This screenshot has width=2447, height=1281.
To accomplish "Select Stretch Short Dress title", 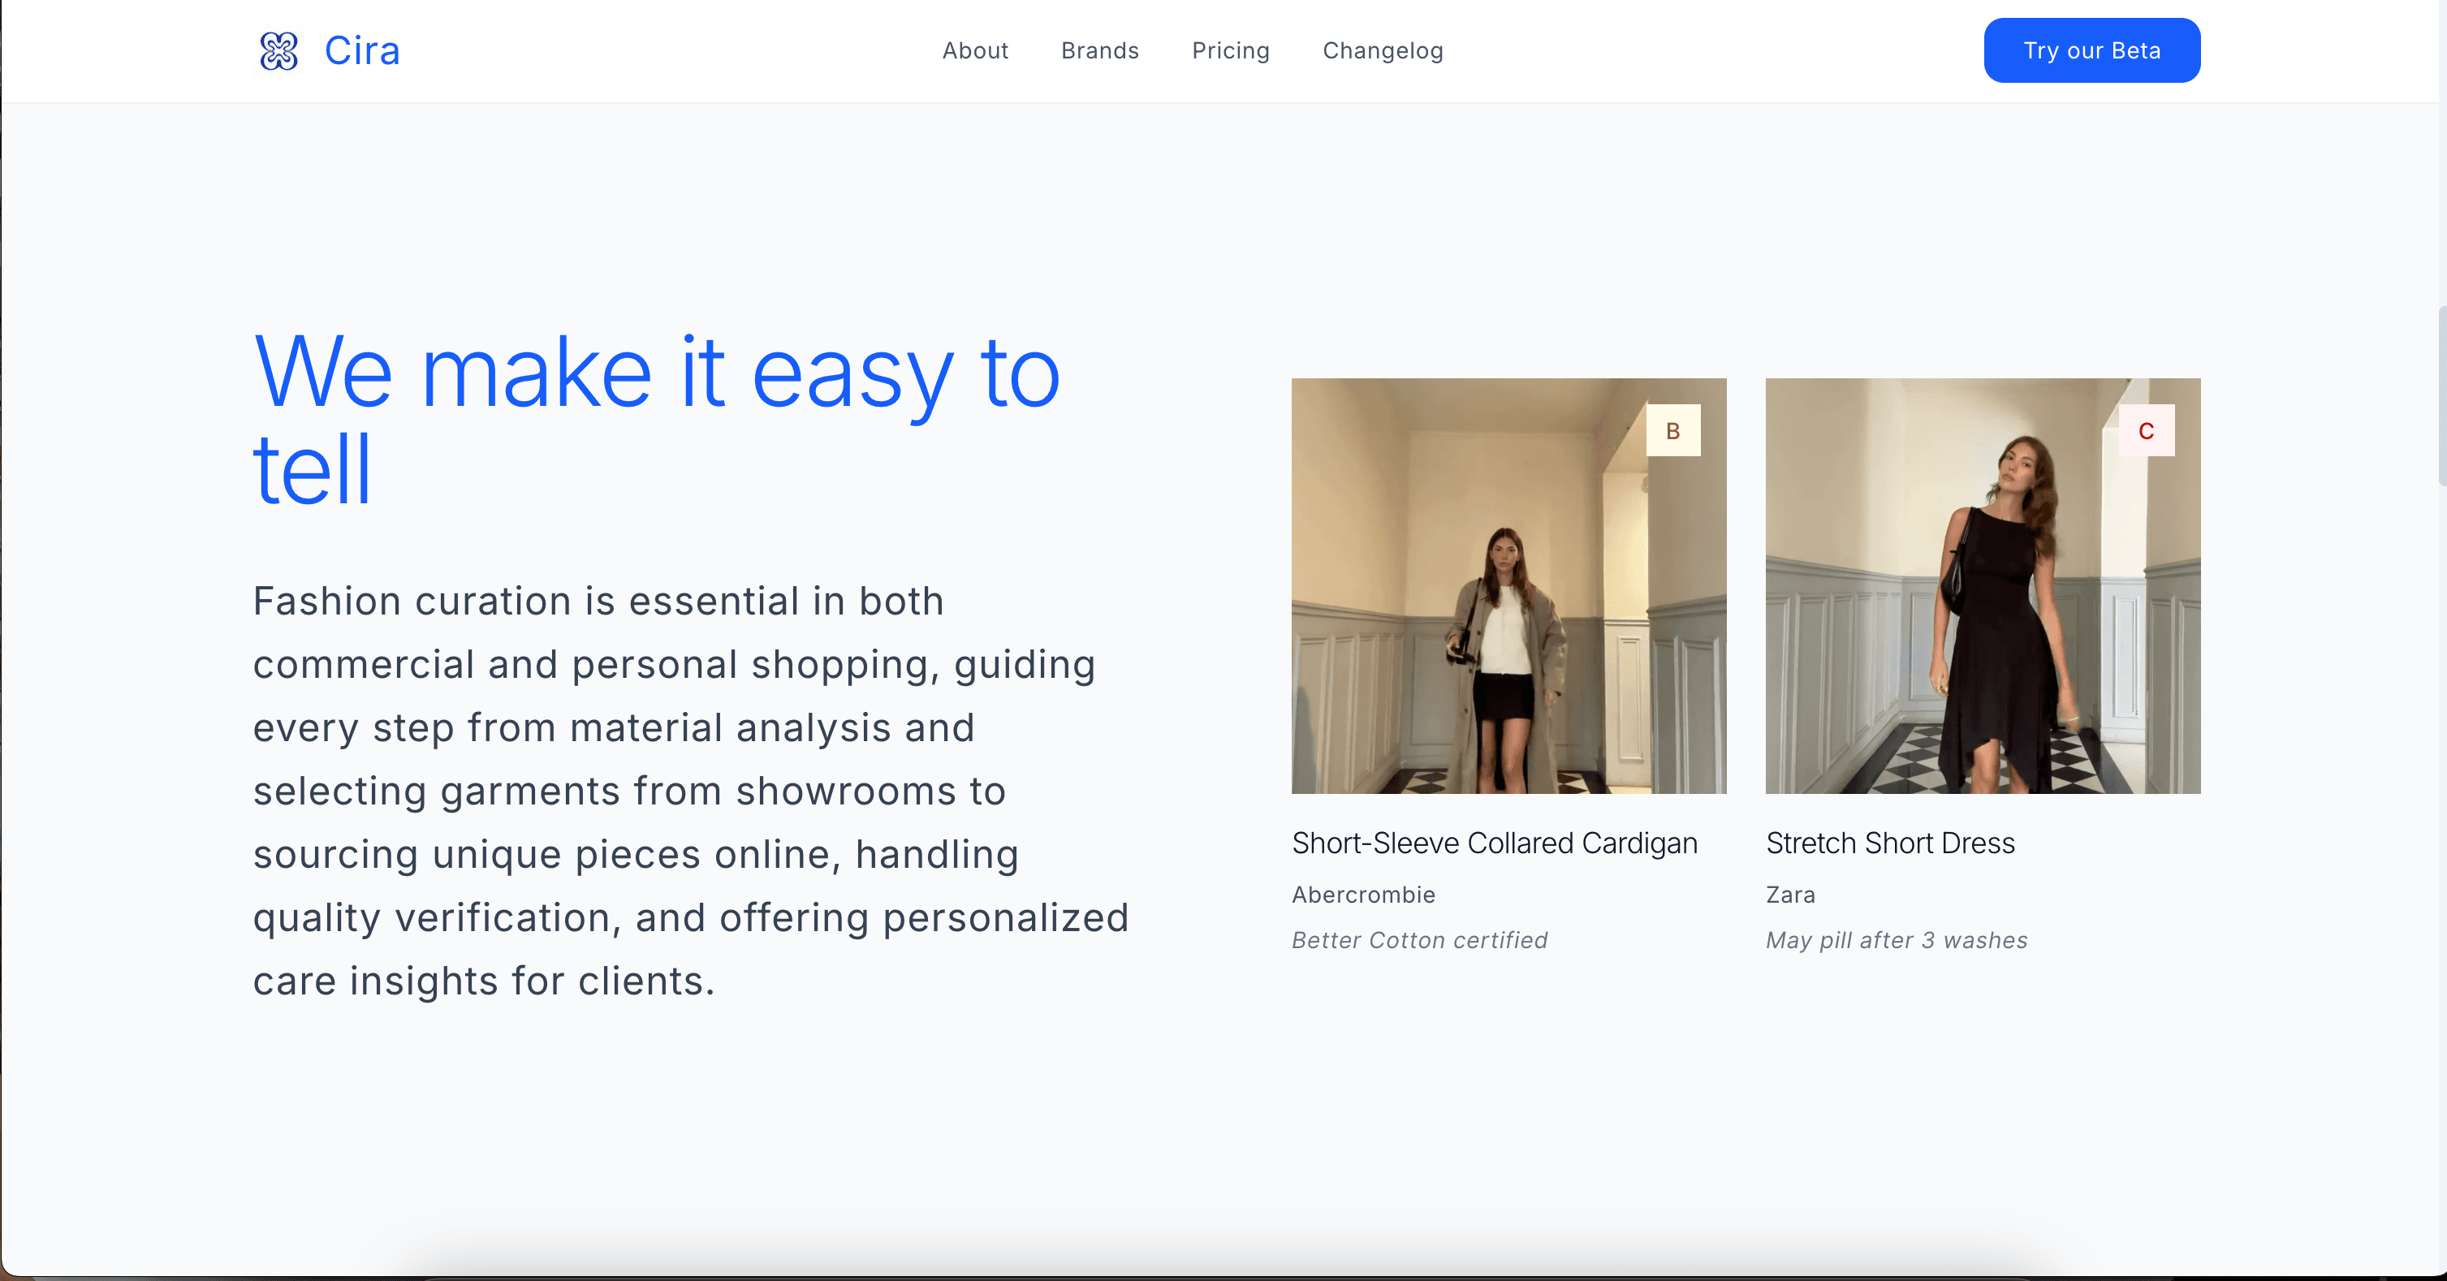I will (x=1889, y=843).
